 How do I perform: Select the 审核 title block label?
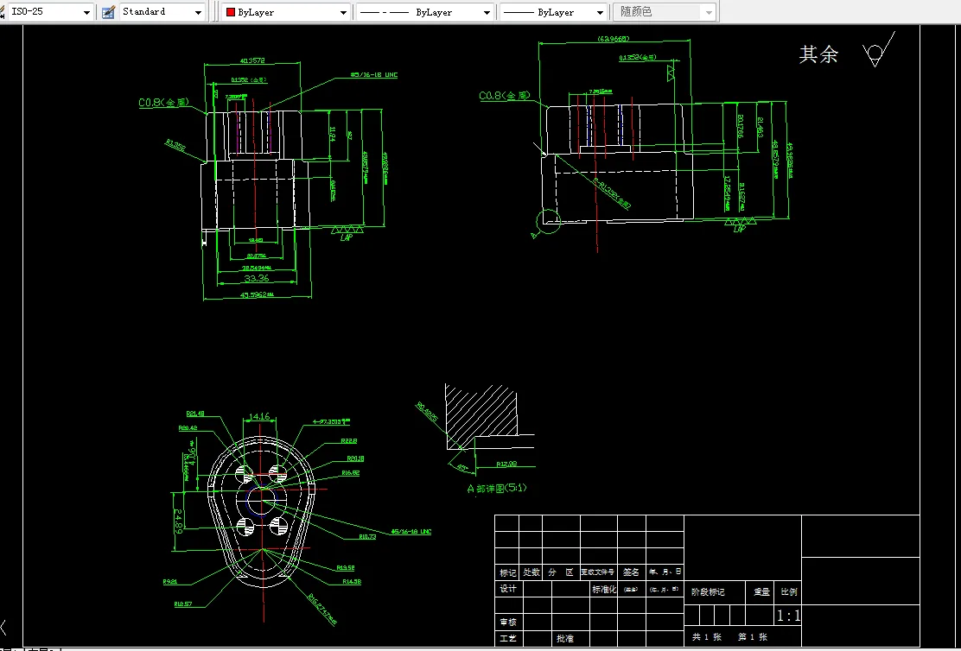point(508,623)
